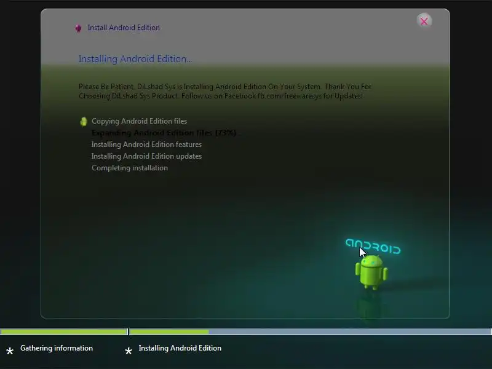Click the asterisk next to Installing Android Edition

(x=129, y=351)
